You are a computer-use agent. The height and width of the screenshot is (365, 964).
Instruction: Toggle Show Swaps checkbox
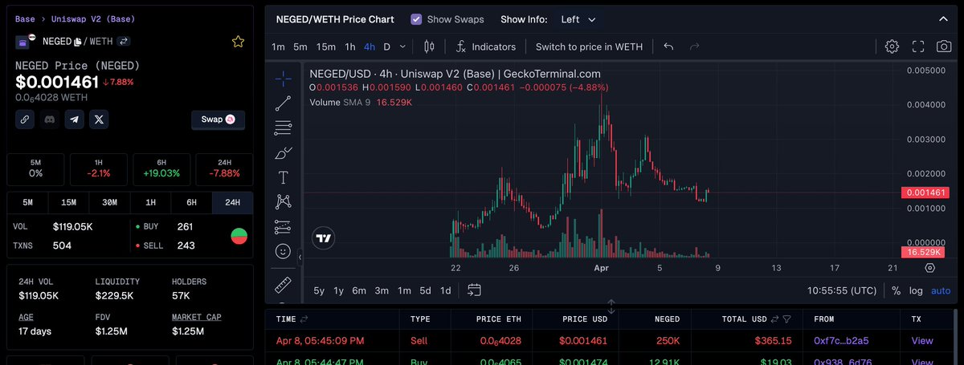416,18
